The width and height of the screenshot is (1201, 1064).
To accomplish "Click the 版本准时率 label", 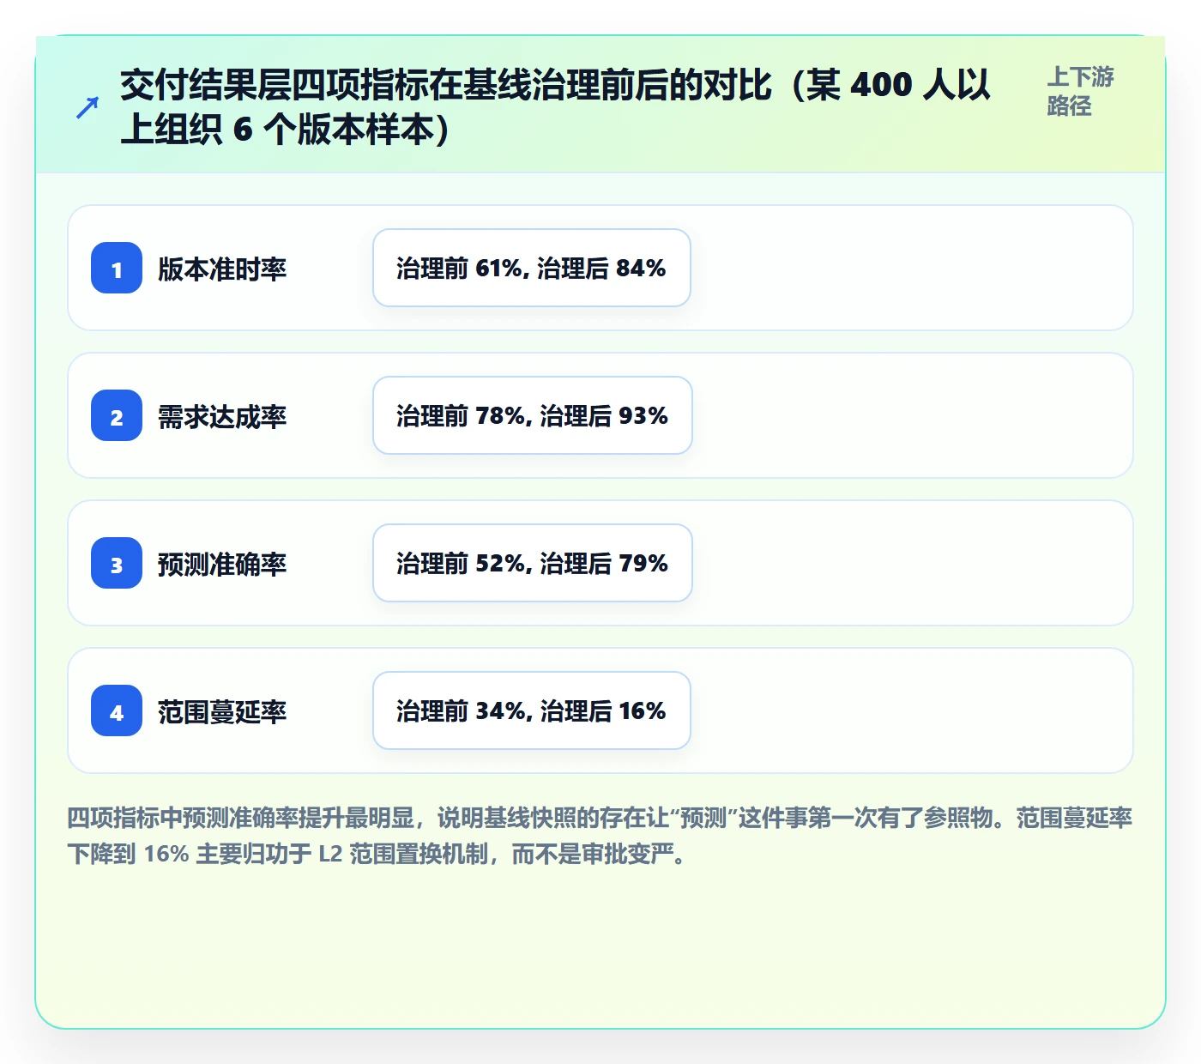I will tap(222, 269).
